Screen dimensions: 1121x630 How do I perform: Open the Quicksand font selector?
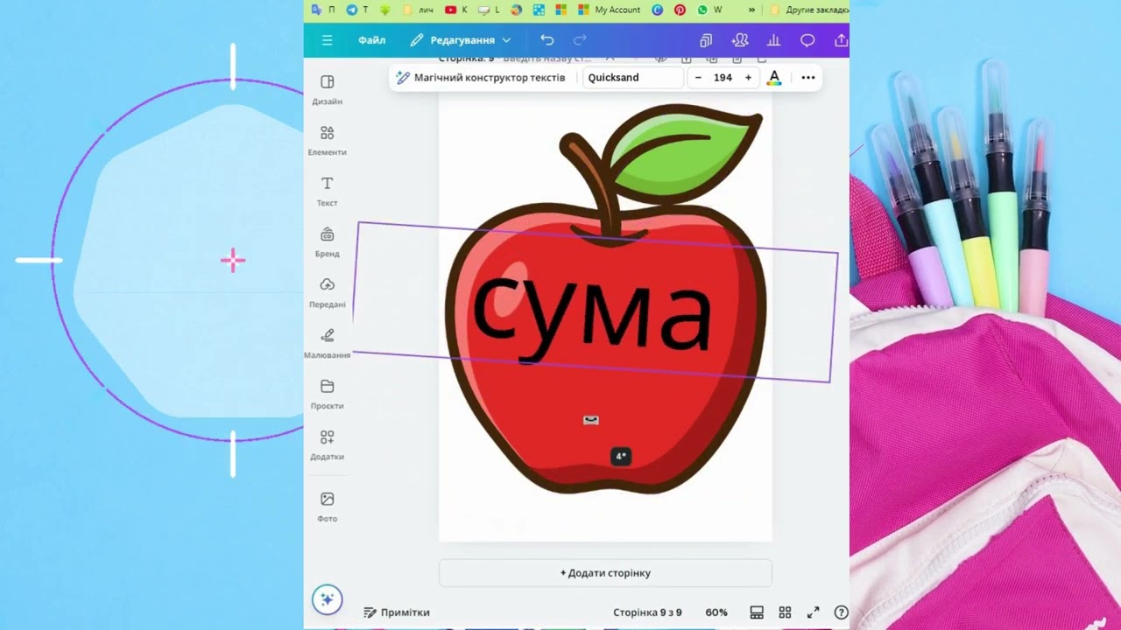click(632, 78)
